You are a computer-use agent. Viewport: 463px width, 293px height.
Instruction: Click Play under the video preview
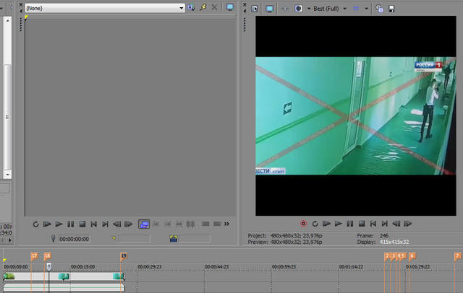(338, 224)
